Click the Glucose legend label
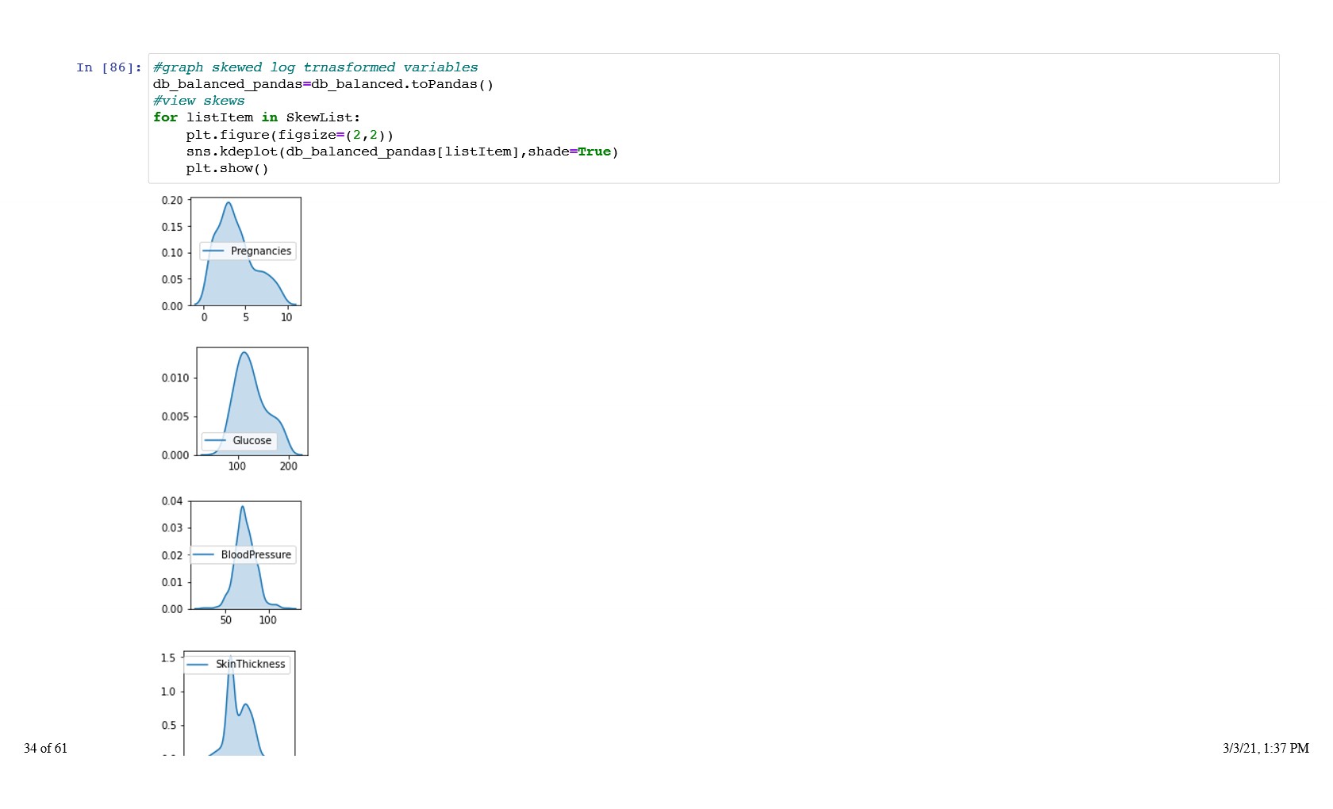Screen dimensions: 1333x809 pyautogui.click(x=252, y=441)
